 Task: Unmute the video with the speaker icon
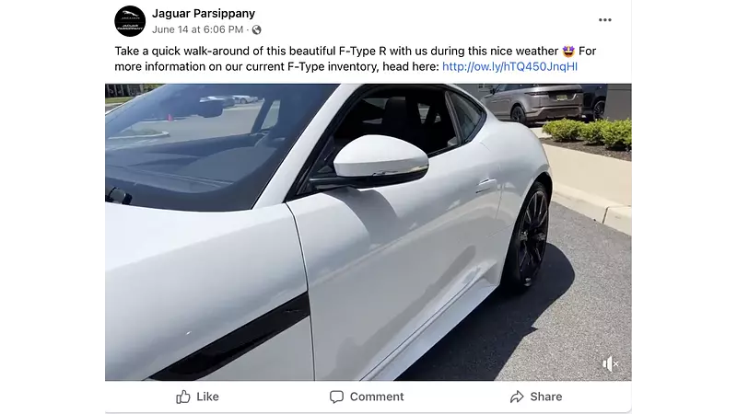610,363
